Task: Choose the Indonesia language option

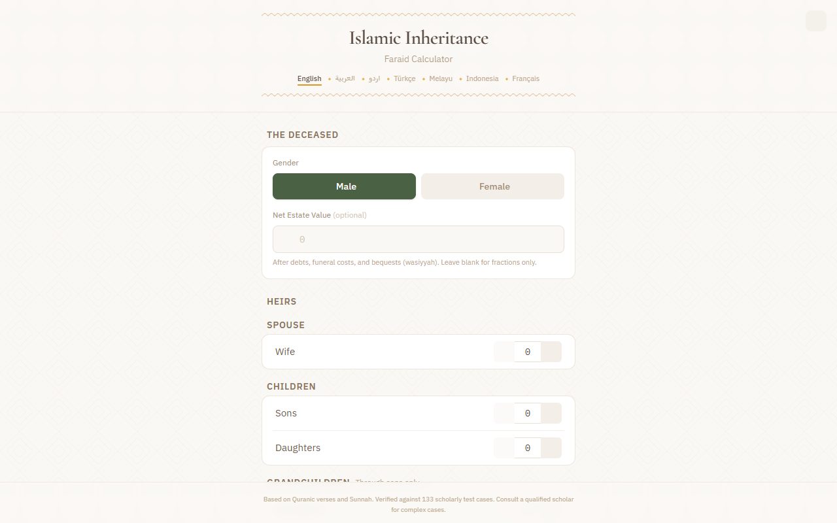Action: [482, 79]
